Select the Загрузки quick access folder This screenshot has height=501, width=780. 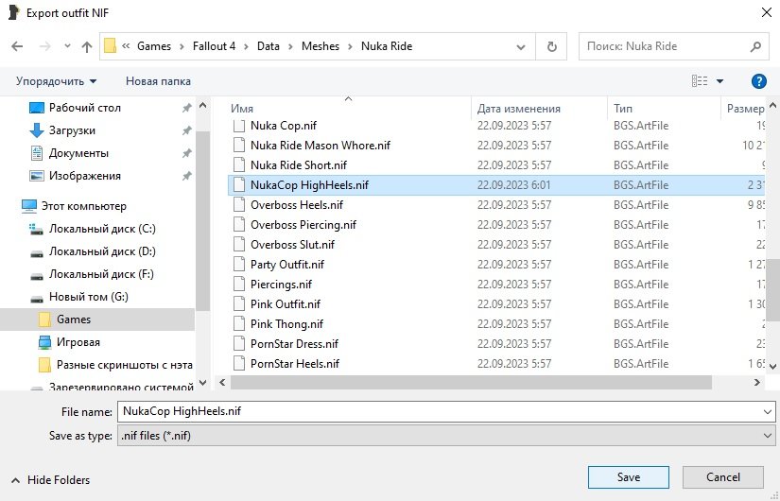click(72, 130)
